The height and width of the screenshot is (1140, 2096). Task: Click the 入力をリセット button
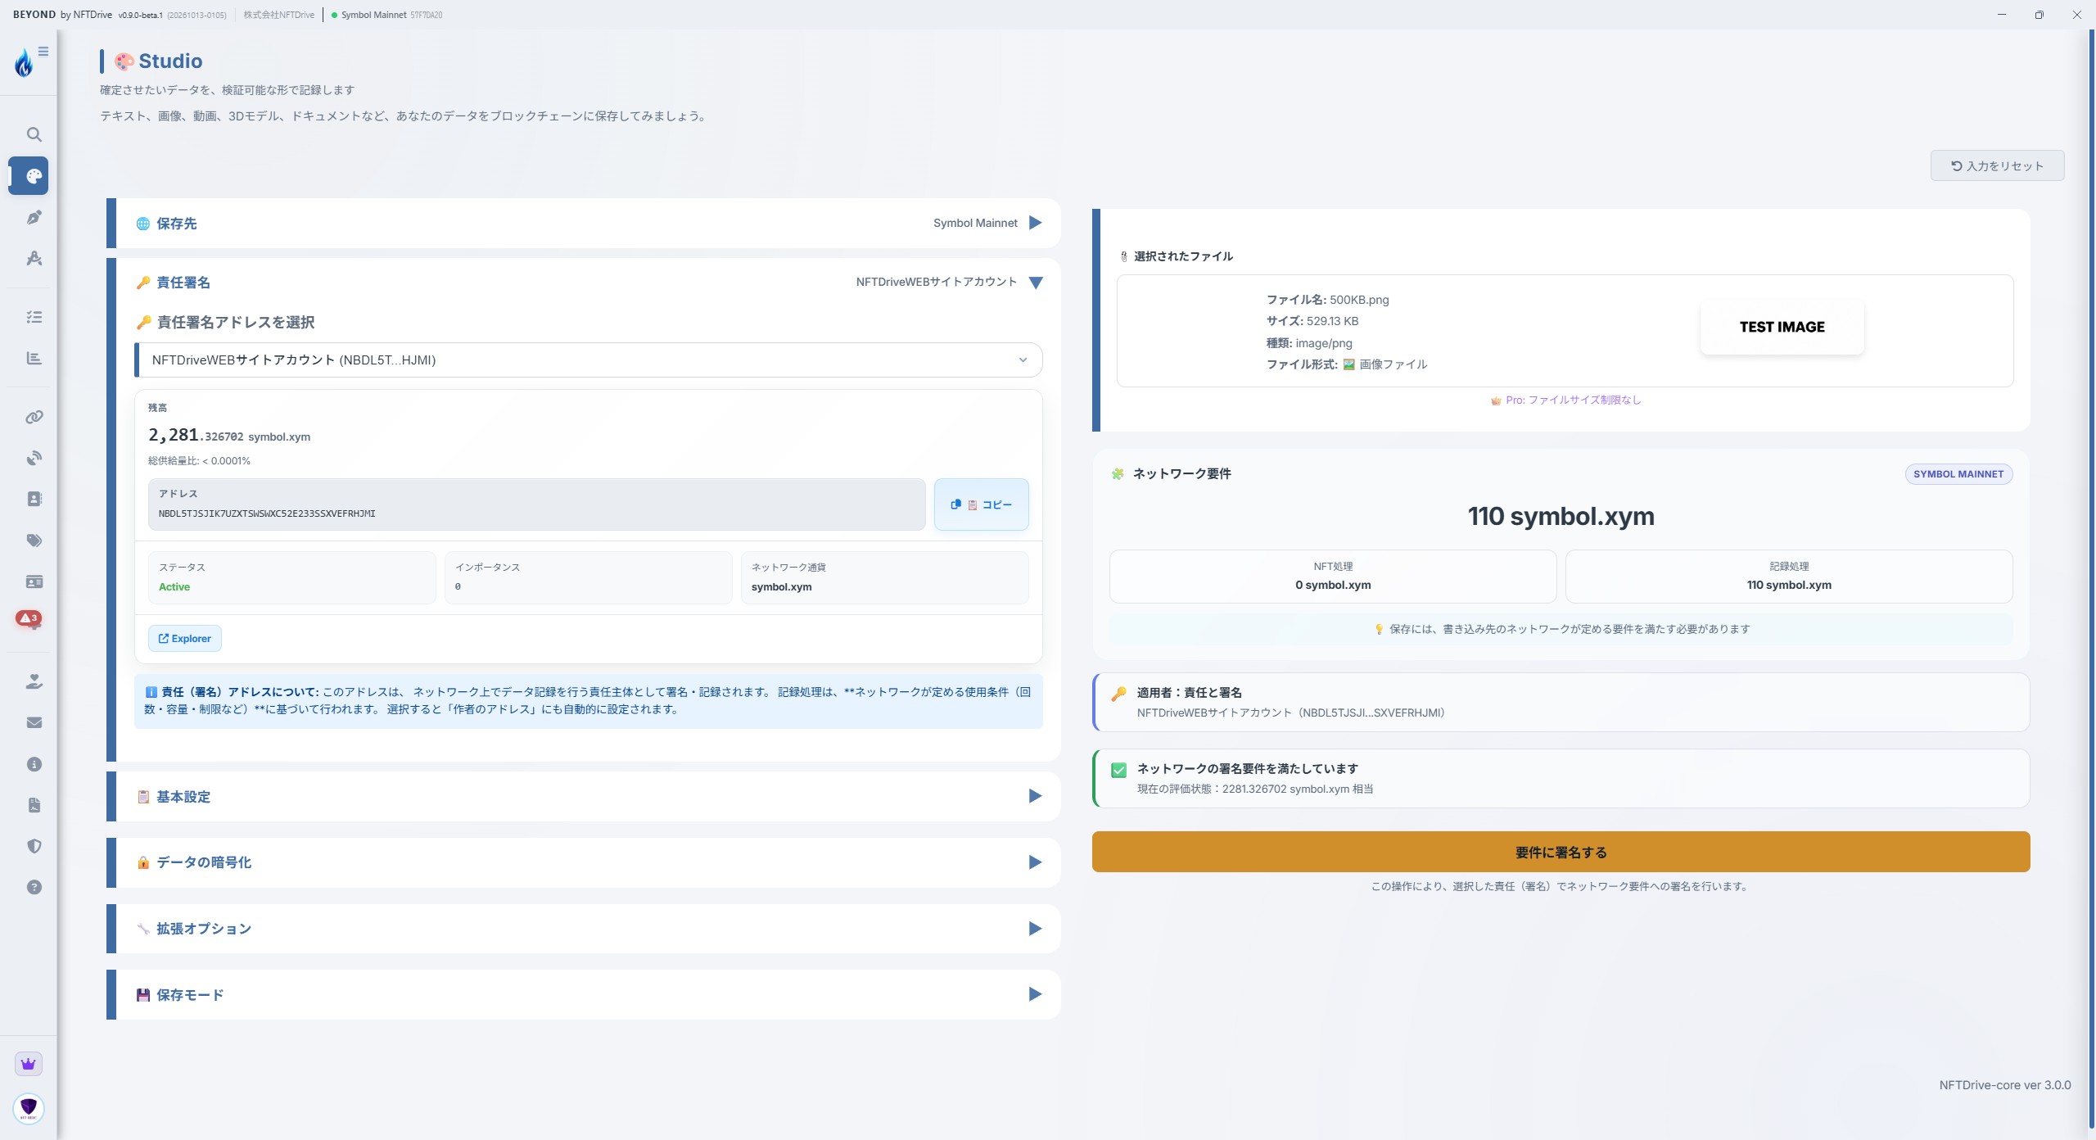(1997, 165)
